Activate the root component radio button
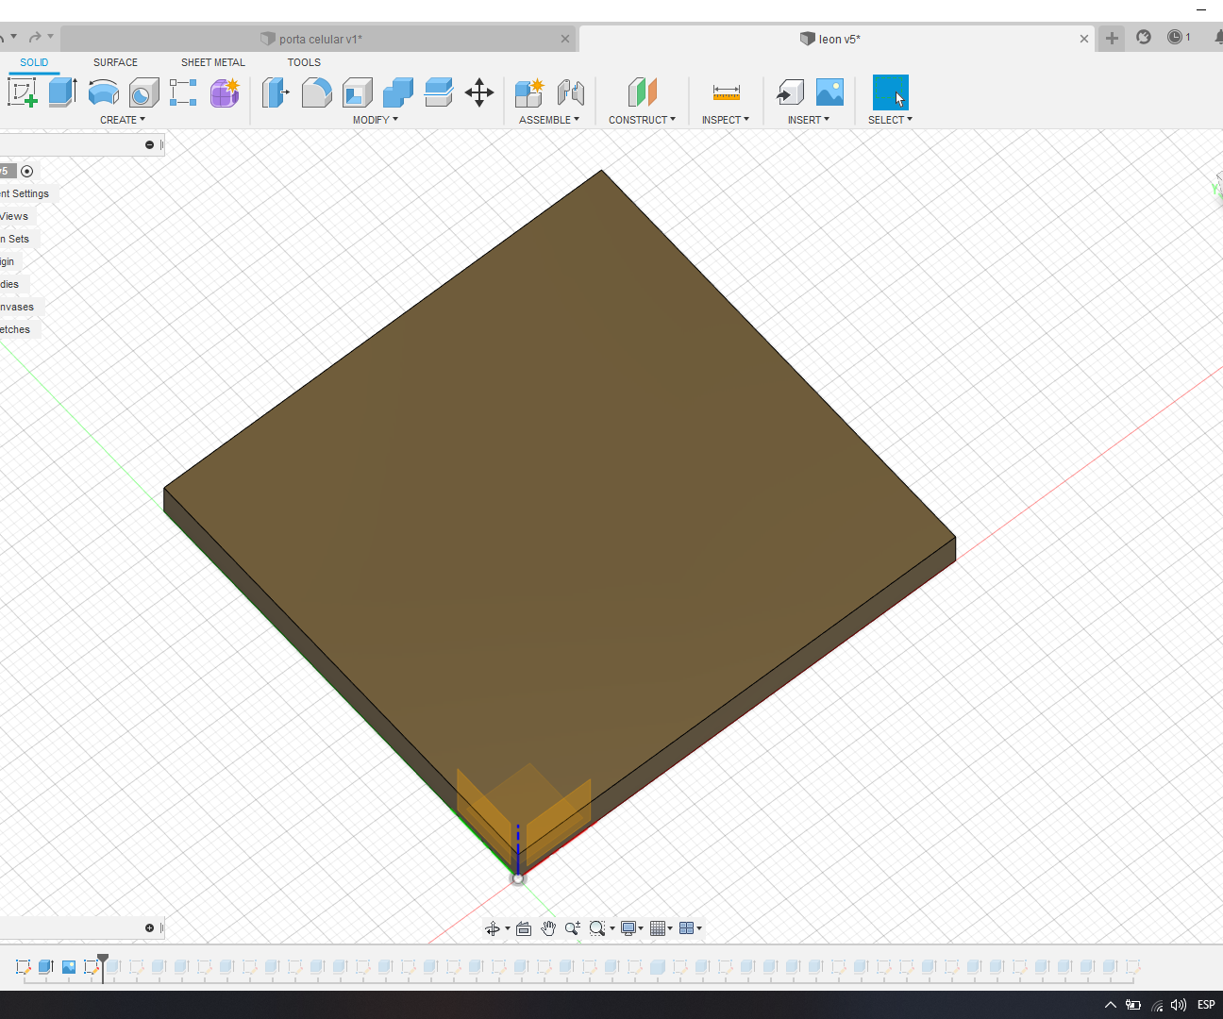This screenshot has height=1019, width=1223. coord(27,171)
